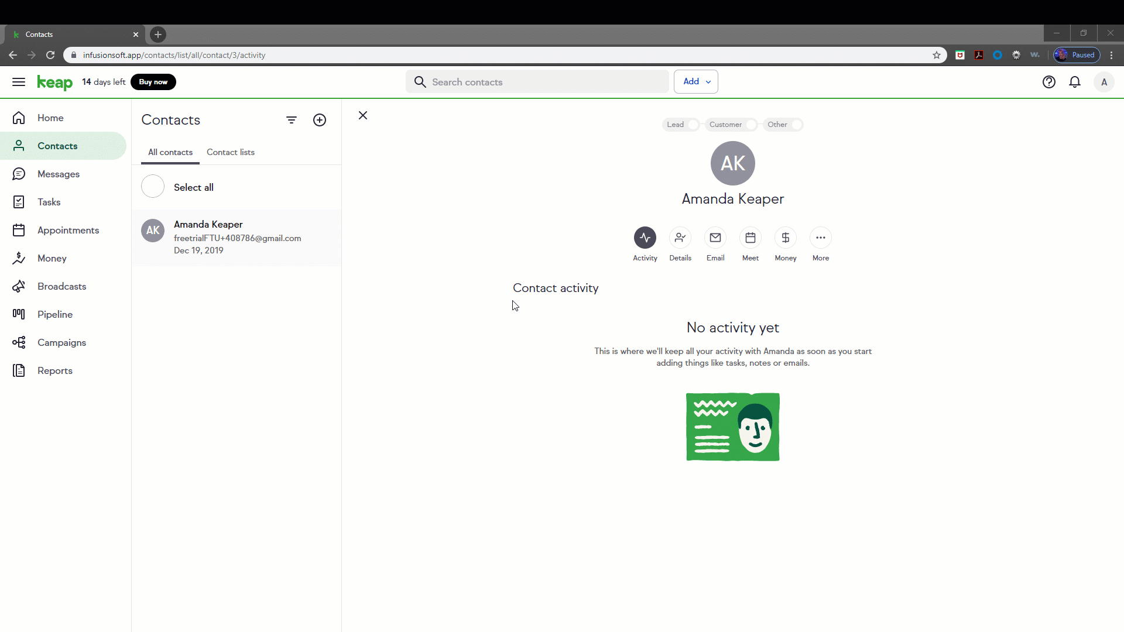Click the Buy now button
This screenshot has height=632, width=1124.
point(153,82)
